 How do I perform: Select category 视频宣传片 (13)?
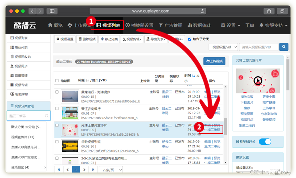(x=23, y=137)
